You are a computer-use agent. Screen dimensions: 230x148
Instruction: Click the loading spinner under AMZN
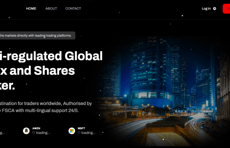(34, 133)
